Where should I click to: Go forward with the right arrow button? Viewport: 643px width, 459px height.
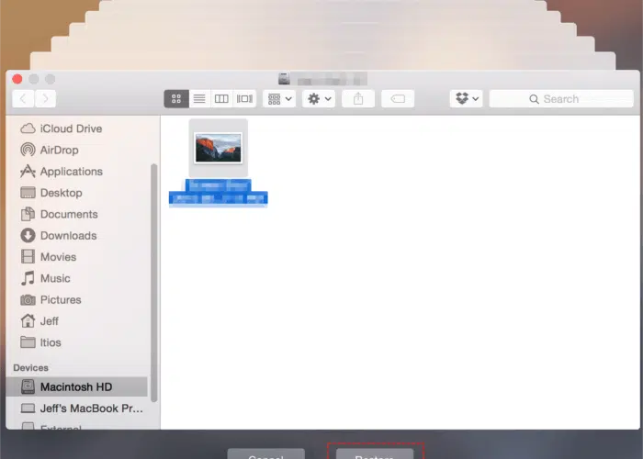[45, 98]
